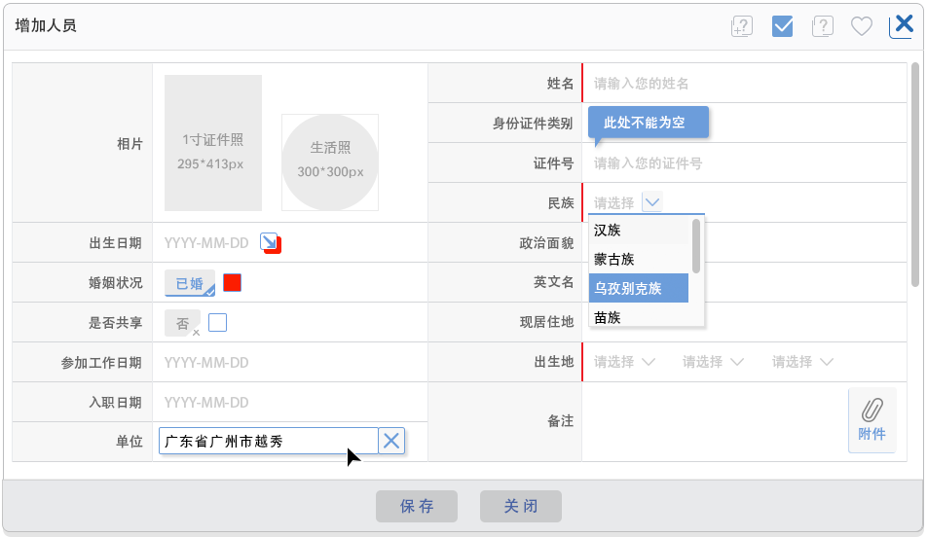Click the add-help icon with plus sign

coord(742,26)
